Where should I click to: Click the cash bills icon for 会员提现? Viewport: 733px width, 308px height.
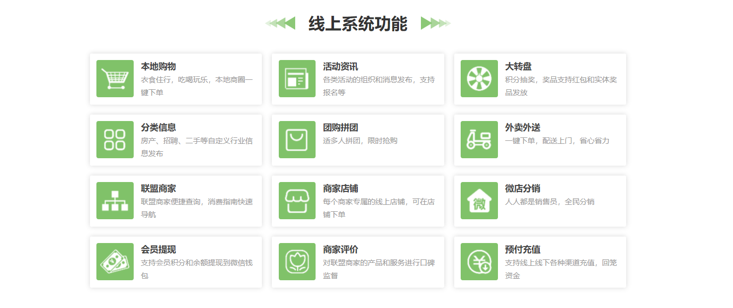pos(115,261)
